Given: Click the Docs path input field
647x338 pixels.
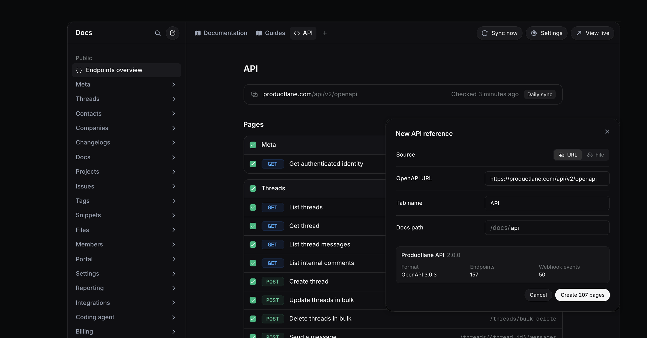Looking at the screenshot, I should 547,228.
